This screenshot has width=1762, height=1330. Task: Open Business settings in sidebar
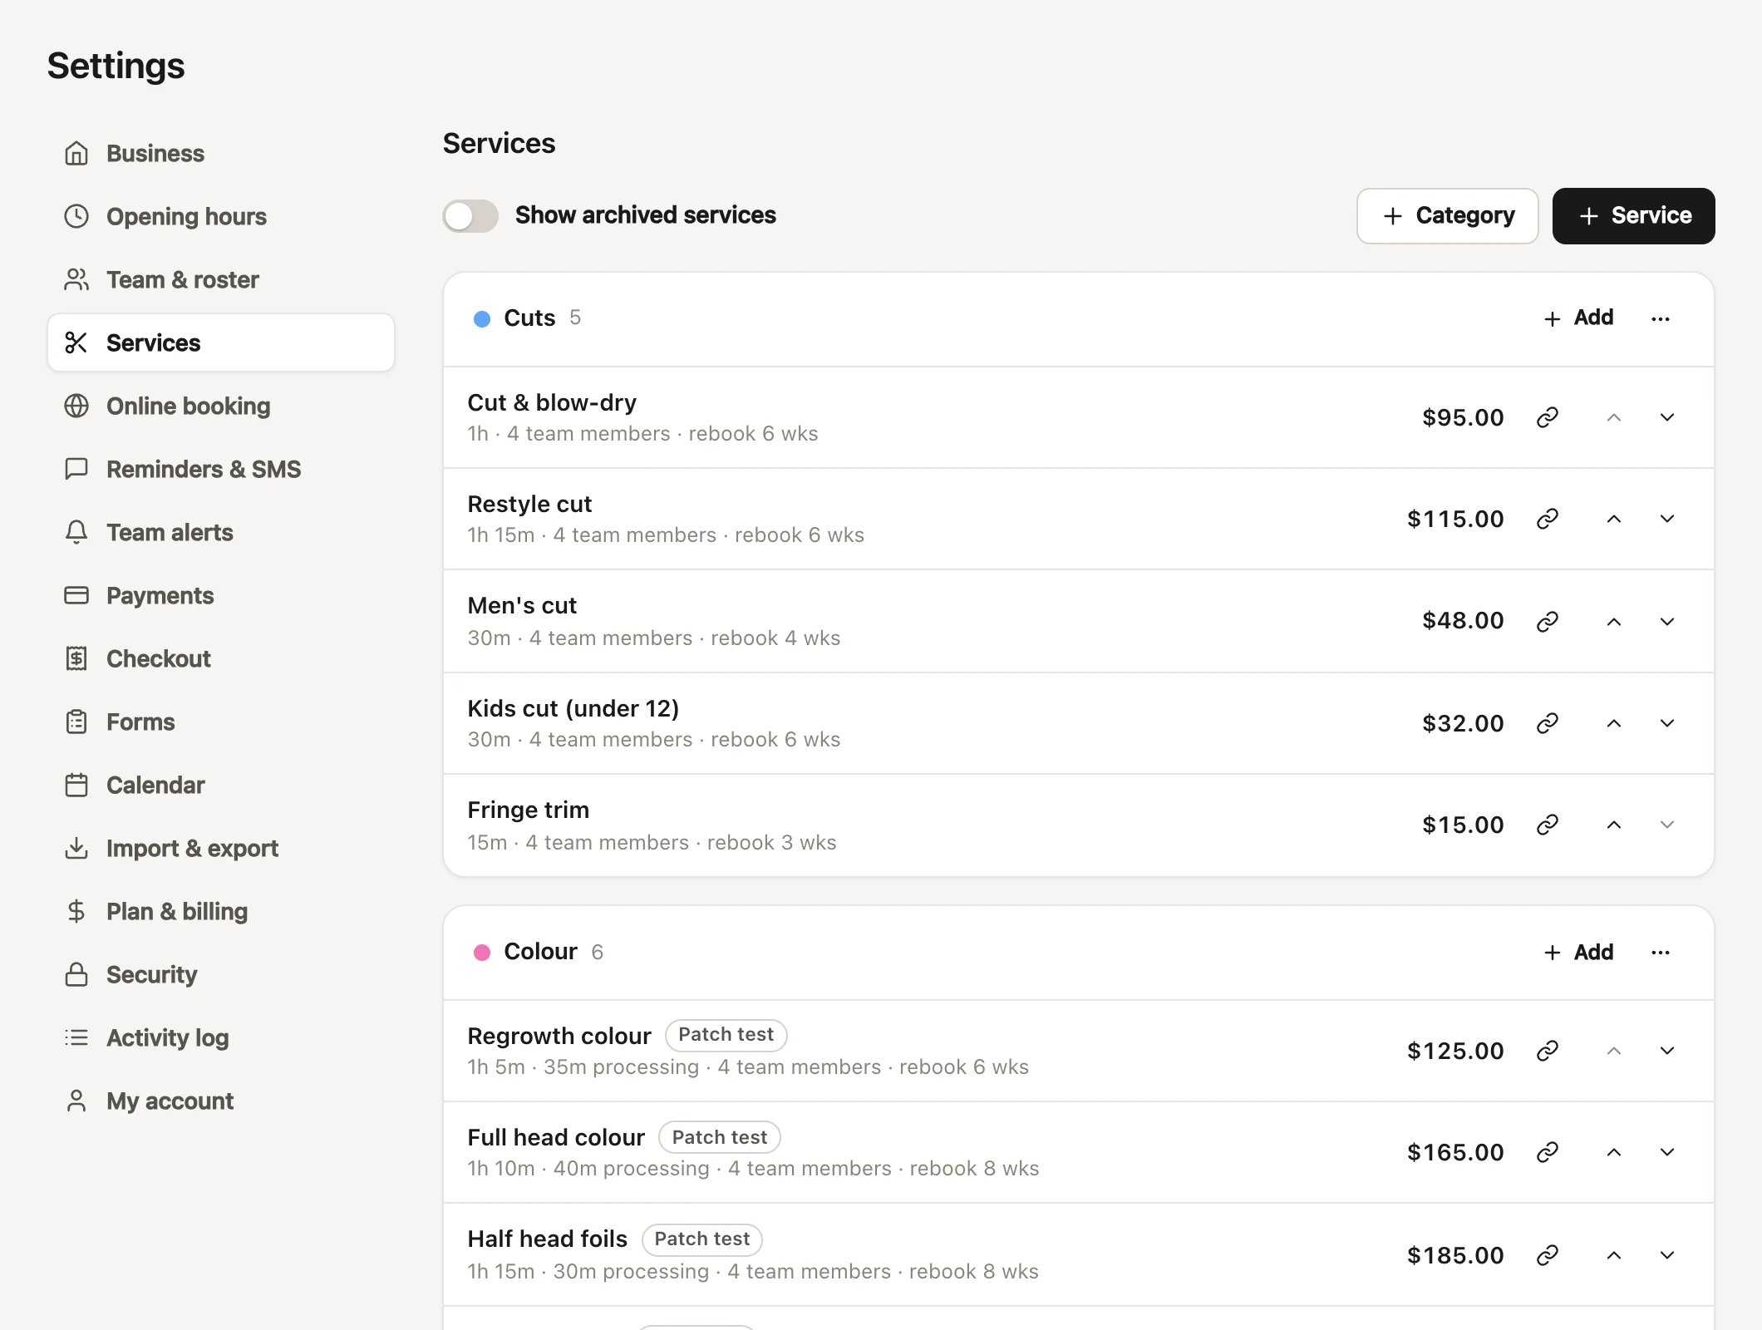pyautogui.click(x=220, y=154)
